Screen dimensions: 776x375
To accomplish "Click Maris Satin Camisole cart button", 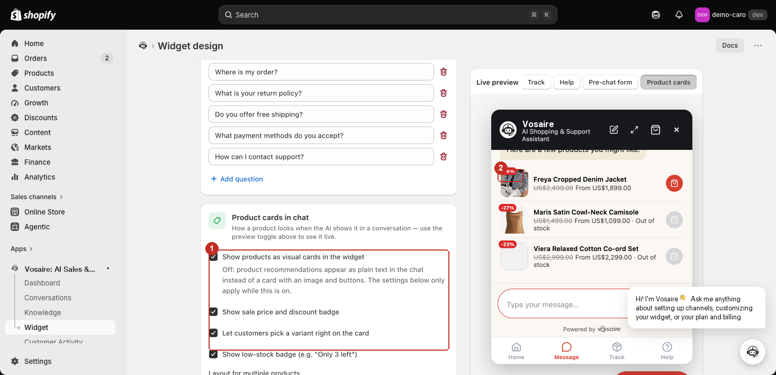I will [x=674, y=220].
